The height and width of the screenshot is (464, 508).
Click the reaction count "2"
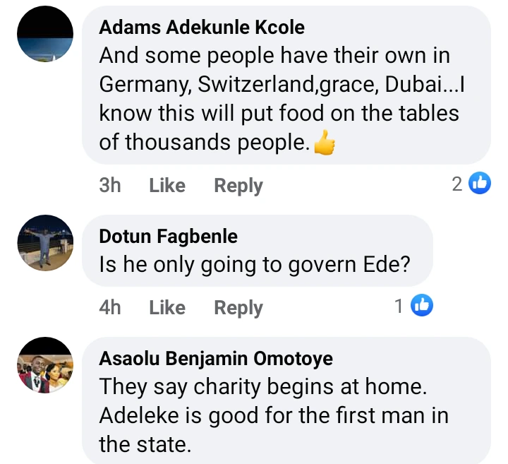click(457, 184)
